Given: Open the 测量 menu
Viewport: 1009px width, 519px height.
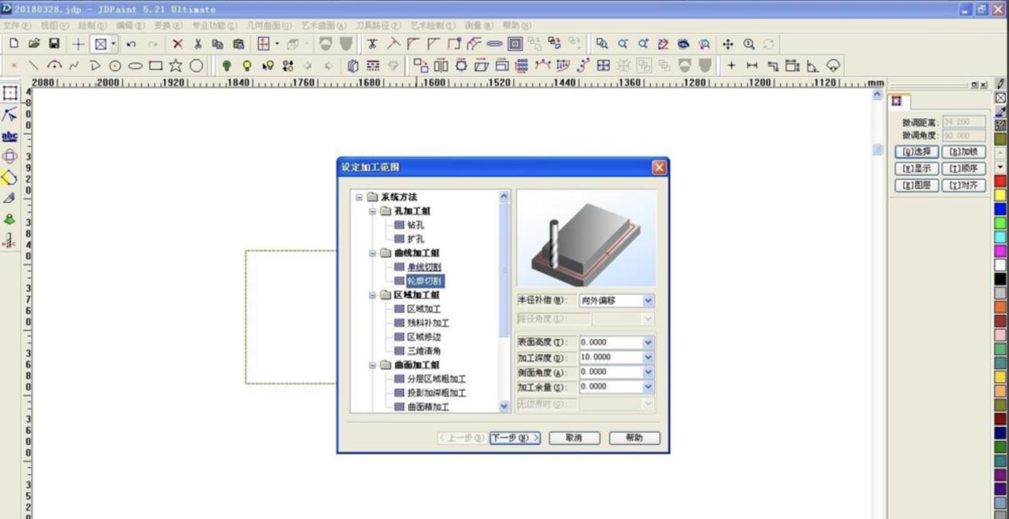Looking at the screenshot, I should [x=478, y=26].
